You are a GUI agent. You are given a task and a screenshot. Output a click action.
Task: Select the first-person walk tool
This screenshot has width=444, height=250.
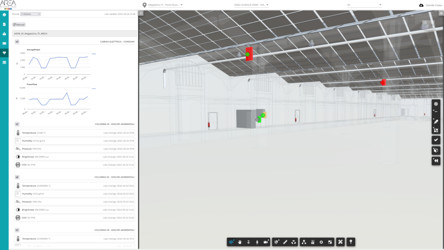click(x=257, y=242)
